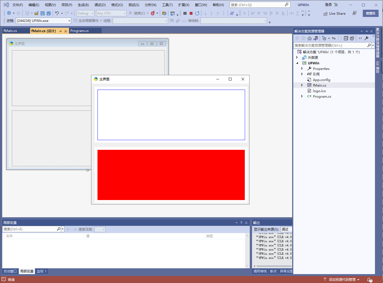
Task: Click 添加到源代码管理 in status bar
Action: click(341, 279)
